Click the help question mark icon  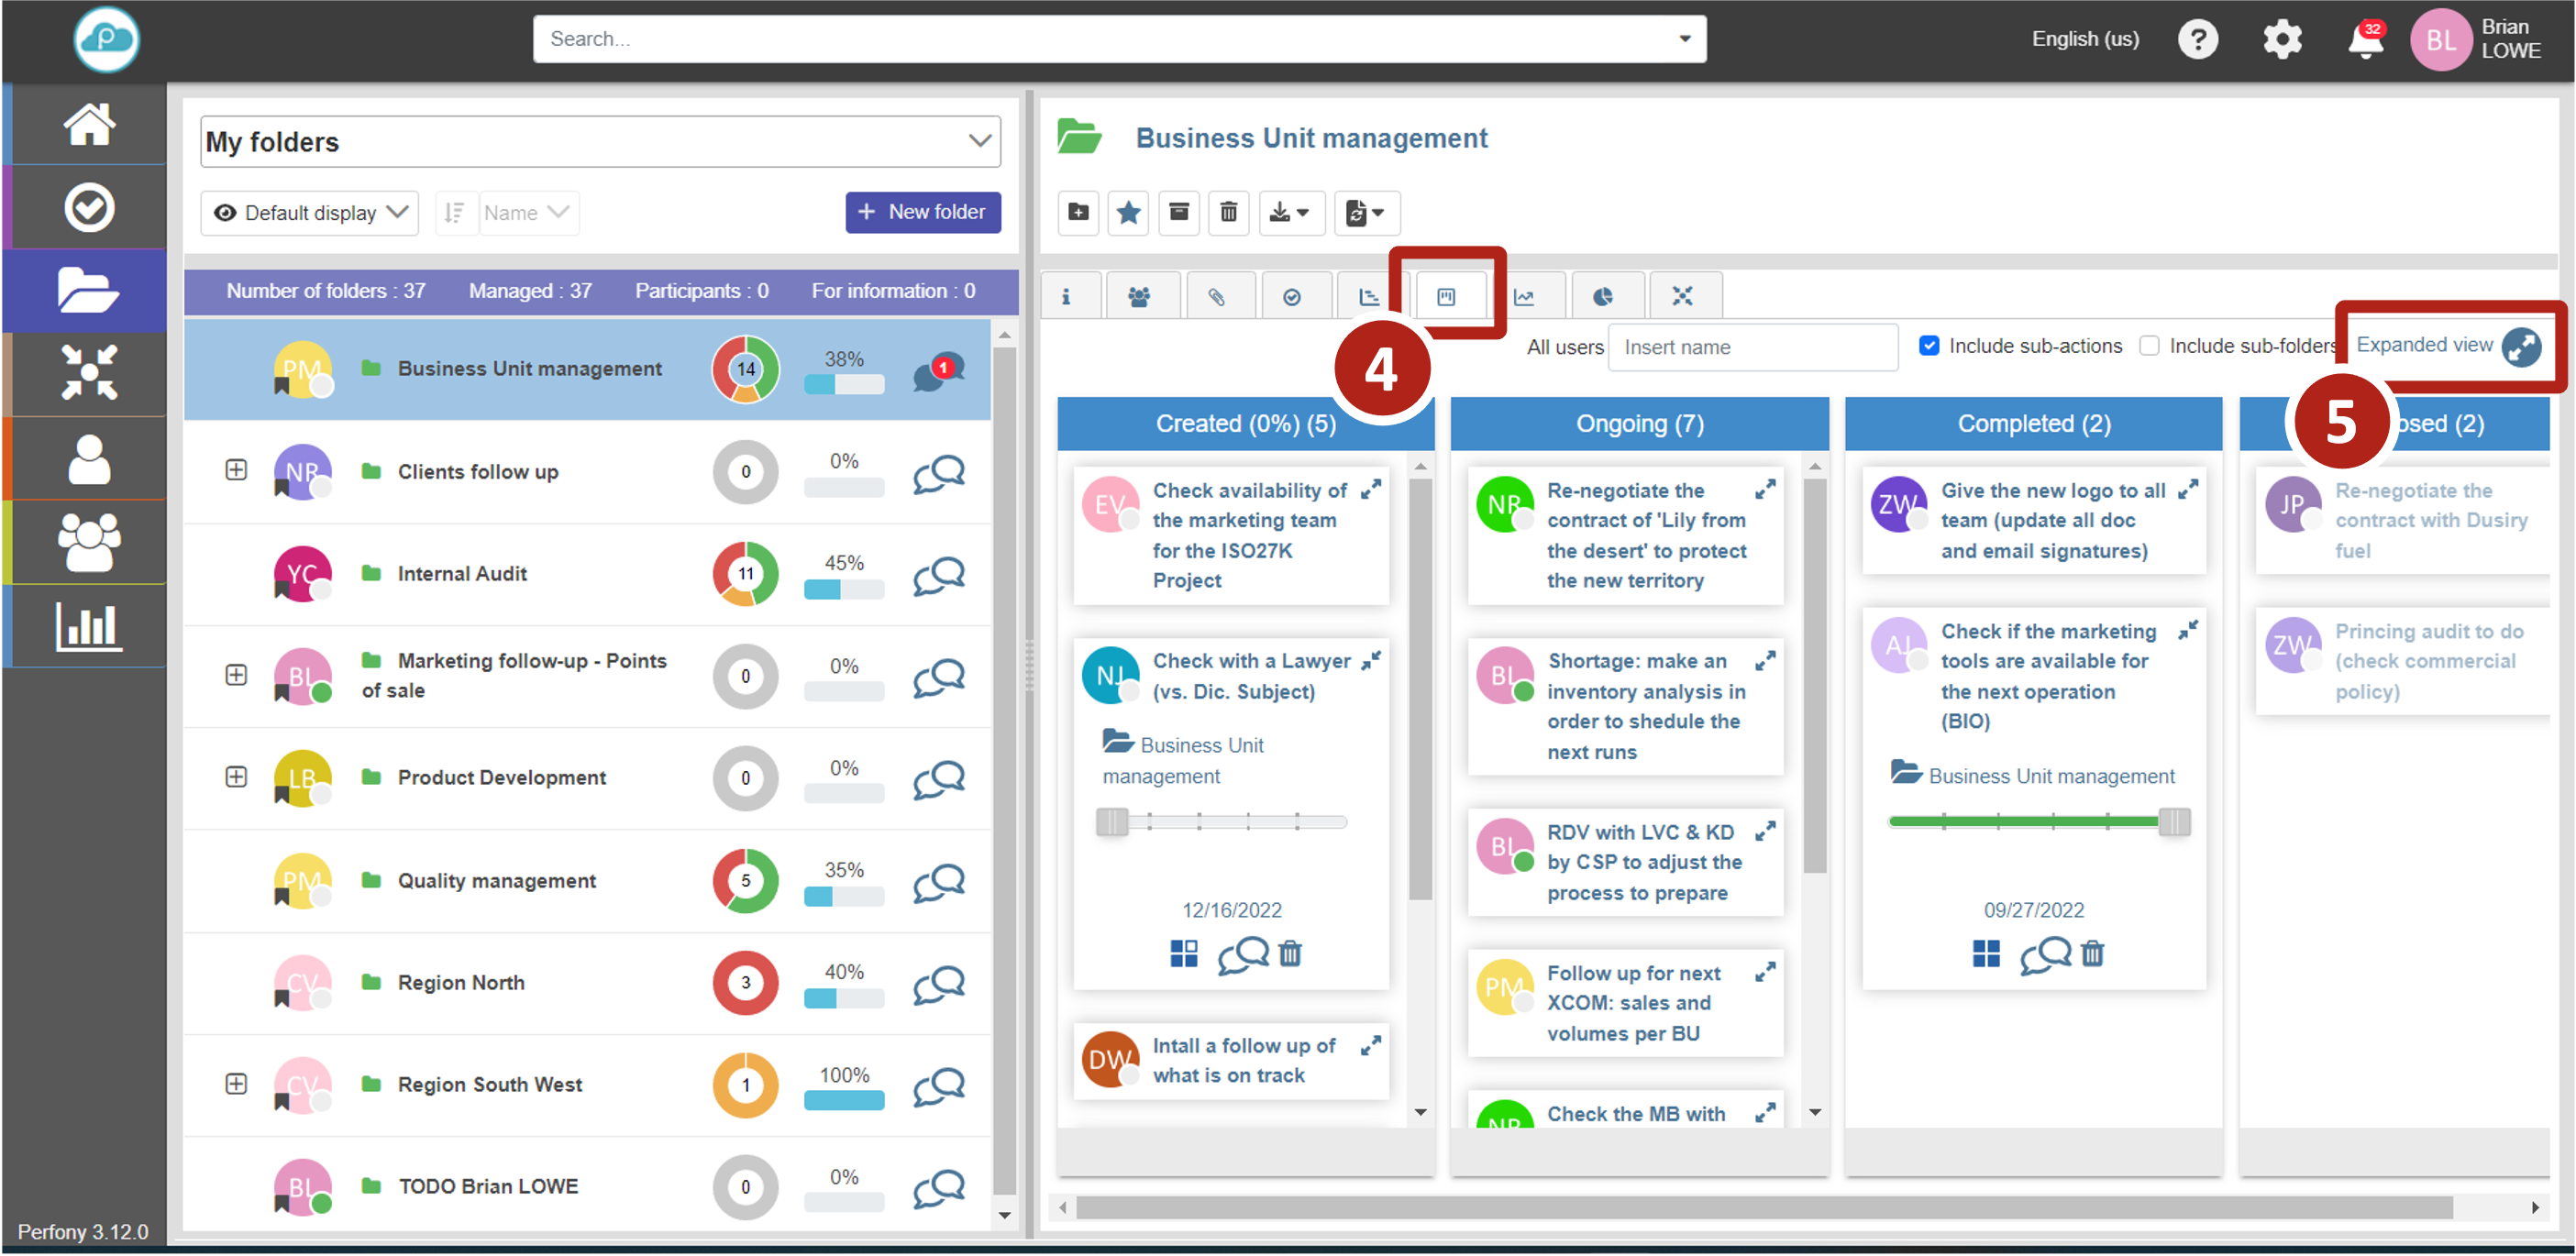click(x=2197, y=40)
